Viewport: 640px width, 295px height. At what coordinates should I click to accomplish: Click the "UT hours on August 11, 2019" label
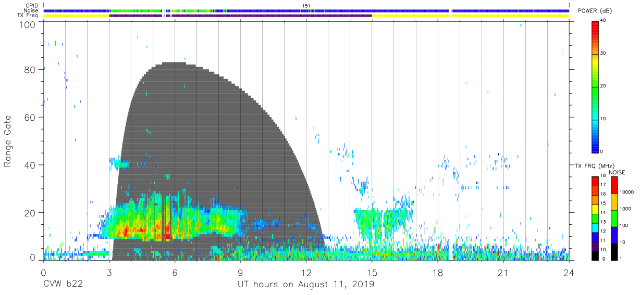(306, 285)
